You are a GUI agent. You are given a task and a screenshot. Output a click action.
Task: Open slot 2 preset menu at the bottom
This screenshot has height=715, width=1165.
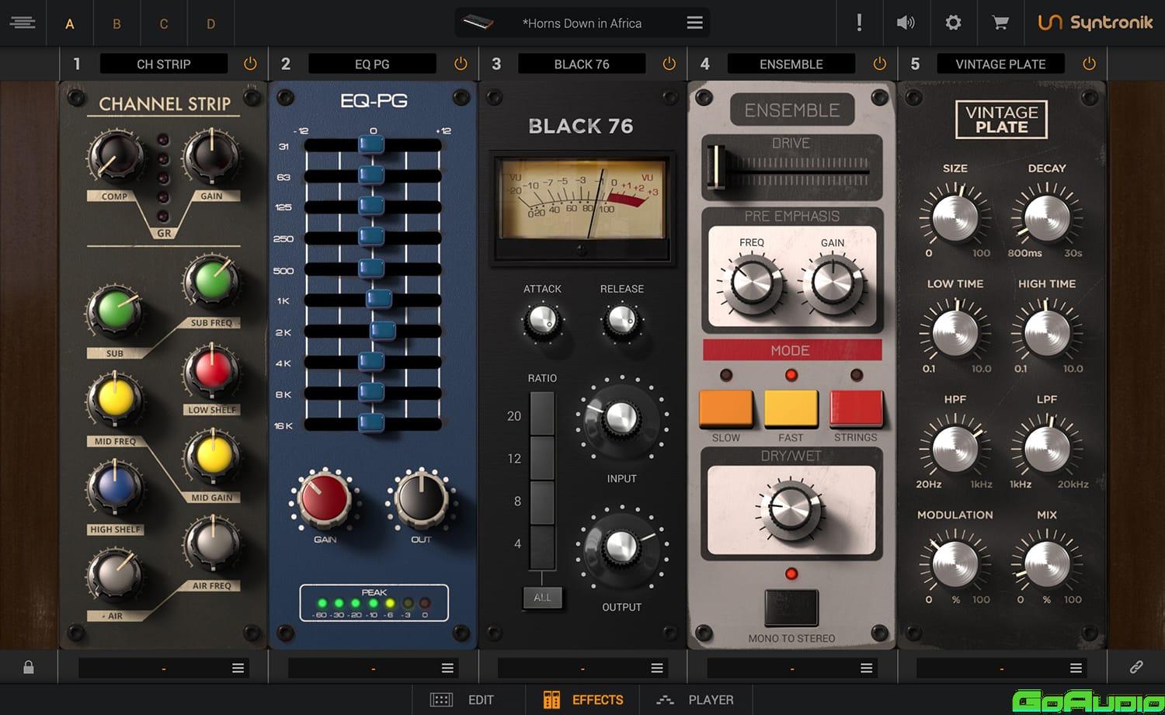point(447,668)
